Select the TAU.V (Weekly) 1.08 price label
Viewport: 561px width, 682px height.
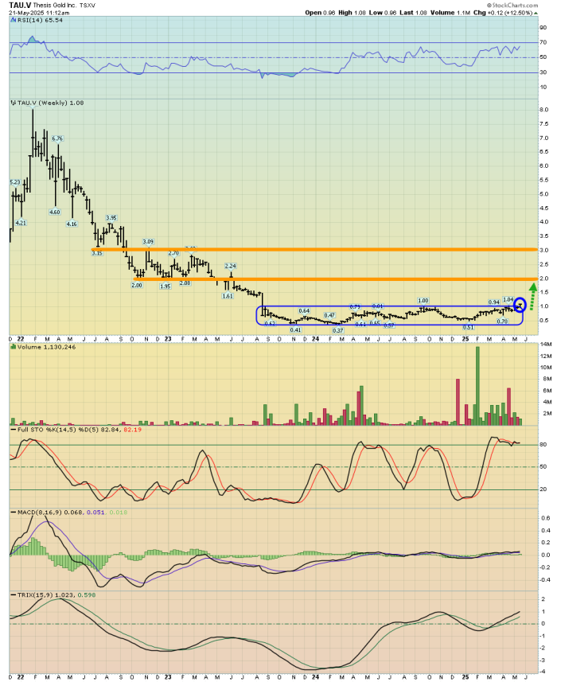[50, 103]
